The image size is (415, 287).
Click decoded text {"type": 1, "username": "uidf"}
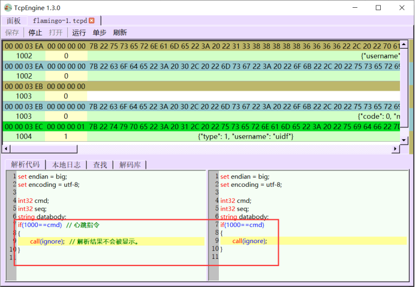coord(246,136)
